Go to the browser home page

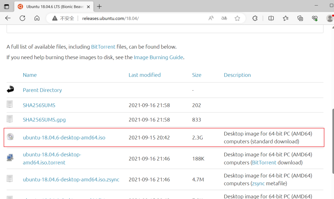coord(37,18)
